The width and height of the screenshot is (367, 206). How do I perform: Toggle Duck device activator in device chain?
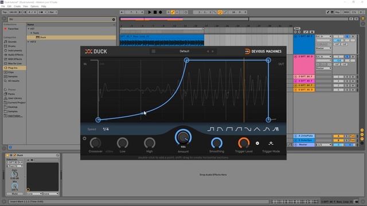pos(7,155)
